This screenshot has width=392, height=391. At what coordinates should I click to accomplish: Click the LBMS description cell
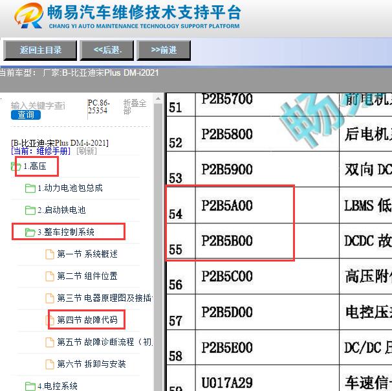[x=365, y=205]
